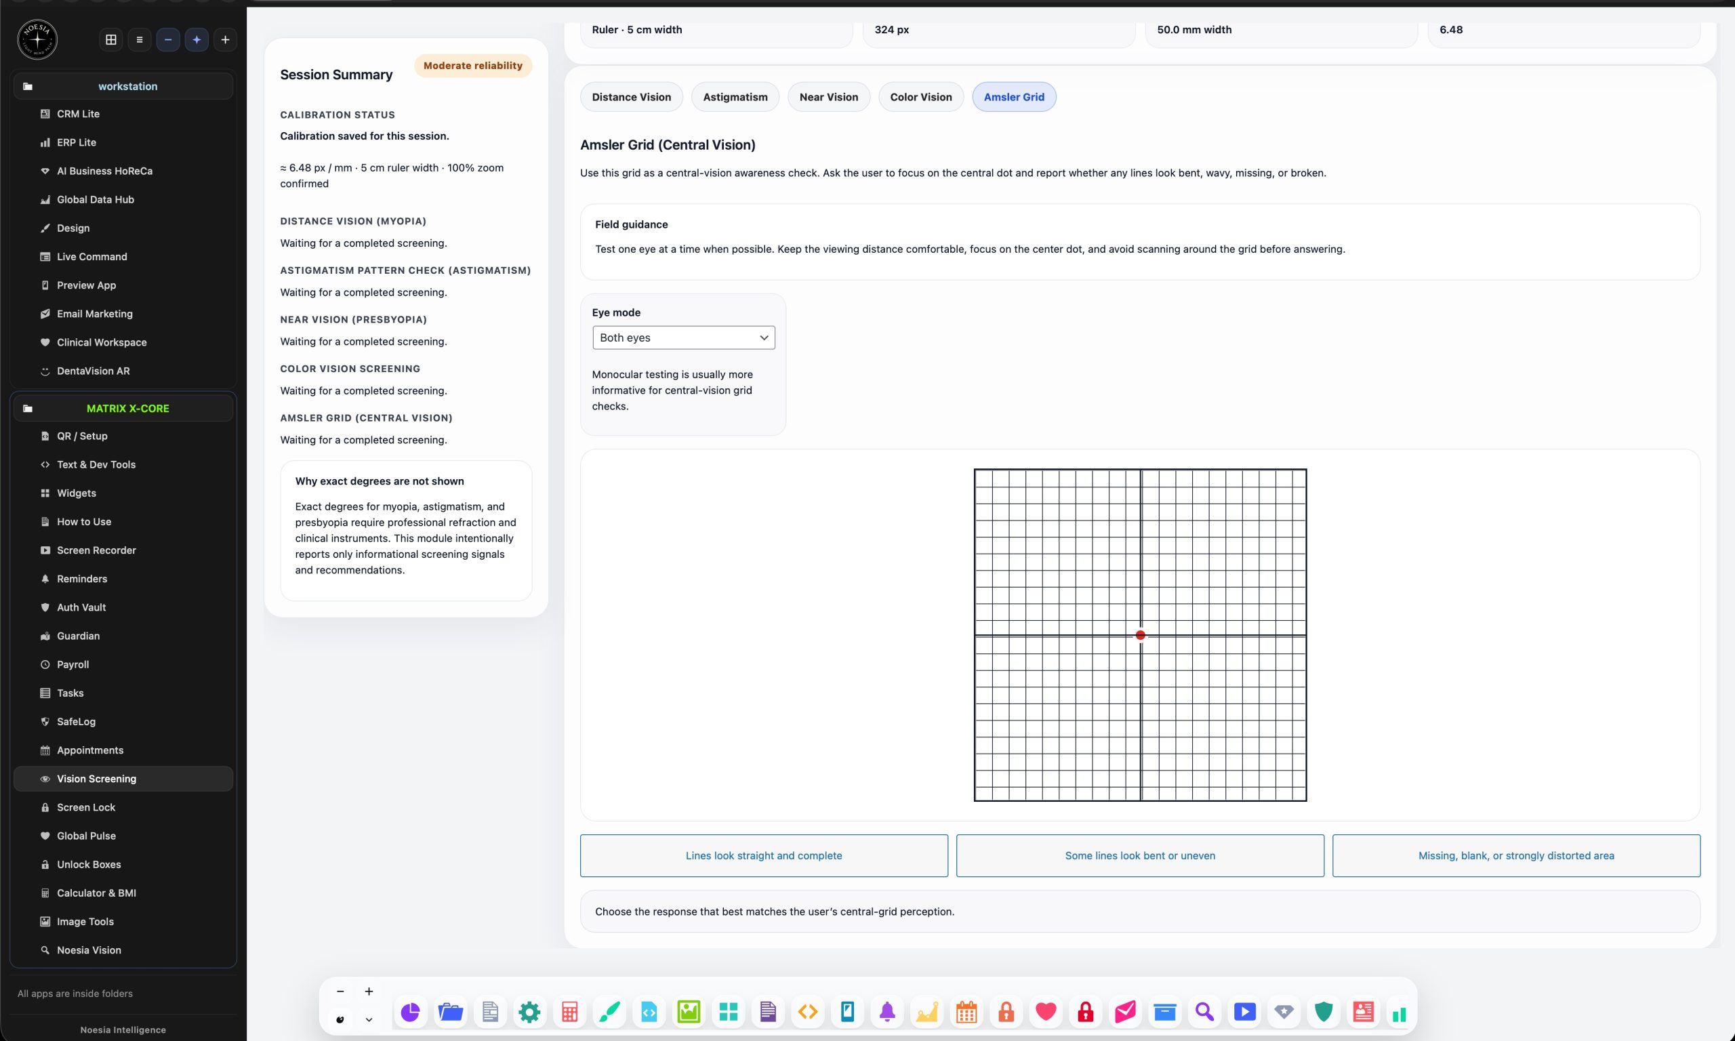Screen dimensions: 1735x1041
Task: Click the orange calendar dock icon
Action: pos(966,1013)
